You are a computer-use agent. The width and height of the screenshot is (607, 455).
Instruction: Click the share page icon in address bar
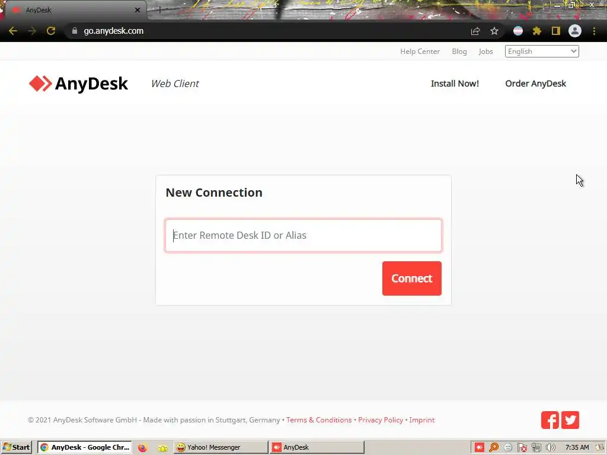(475, 31)
